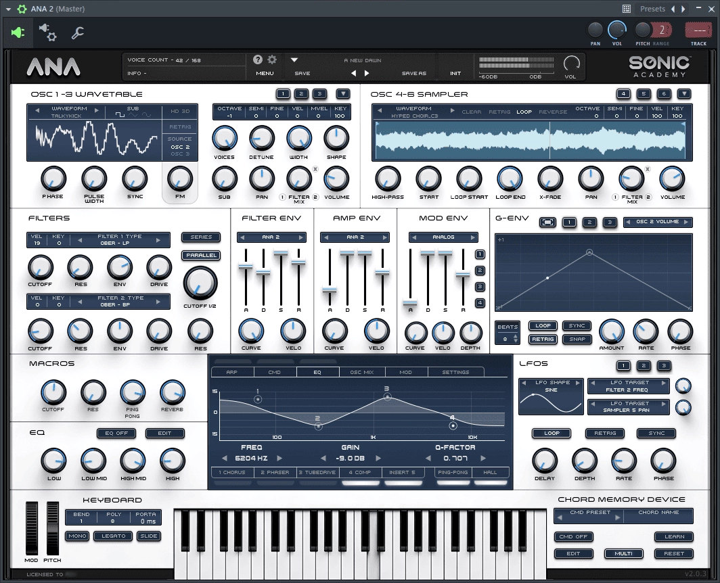Screen dimensions: 720x583
Task: Click the chord LEARN button
Action: point(674,536)
